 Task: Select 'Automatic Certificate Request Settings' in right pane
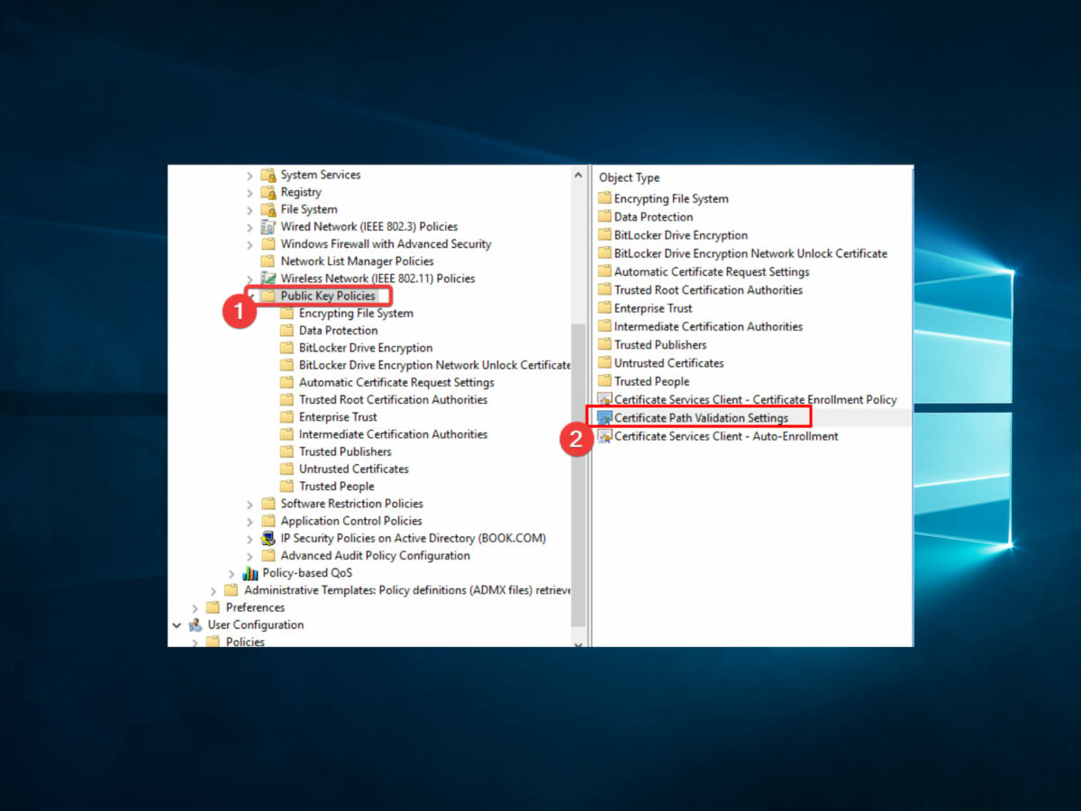click(x=712, y=271)
